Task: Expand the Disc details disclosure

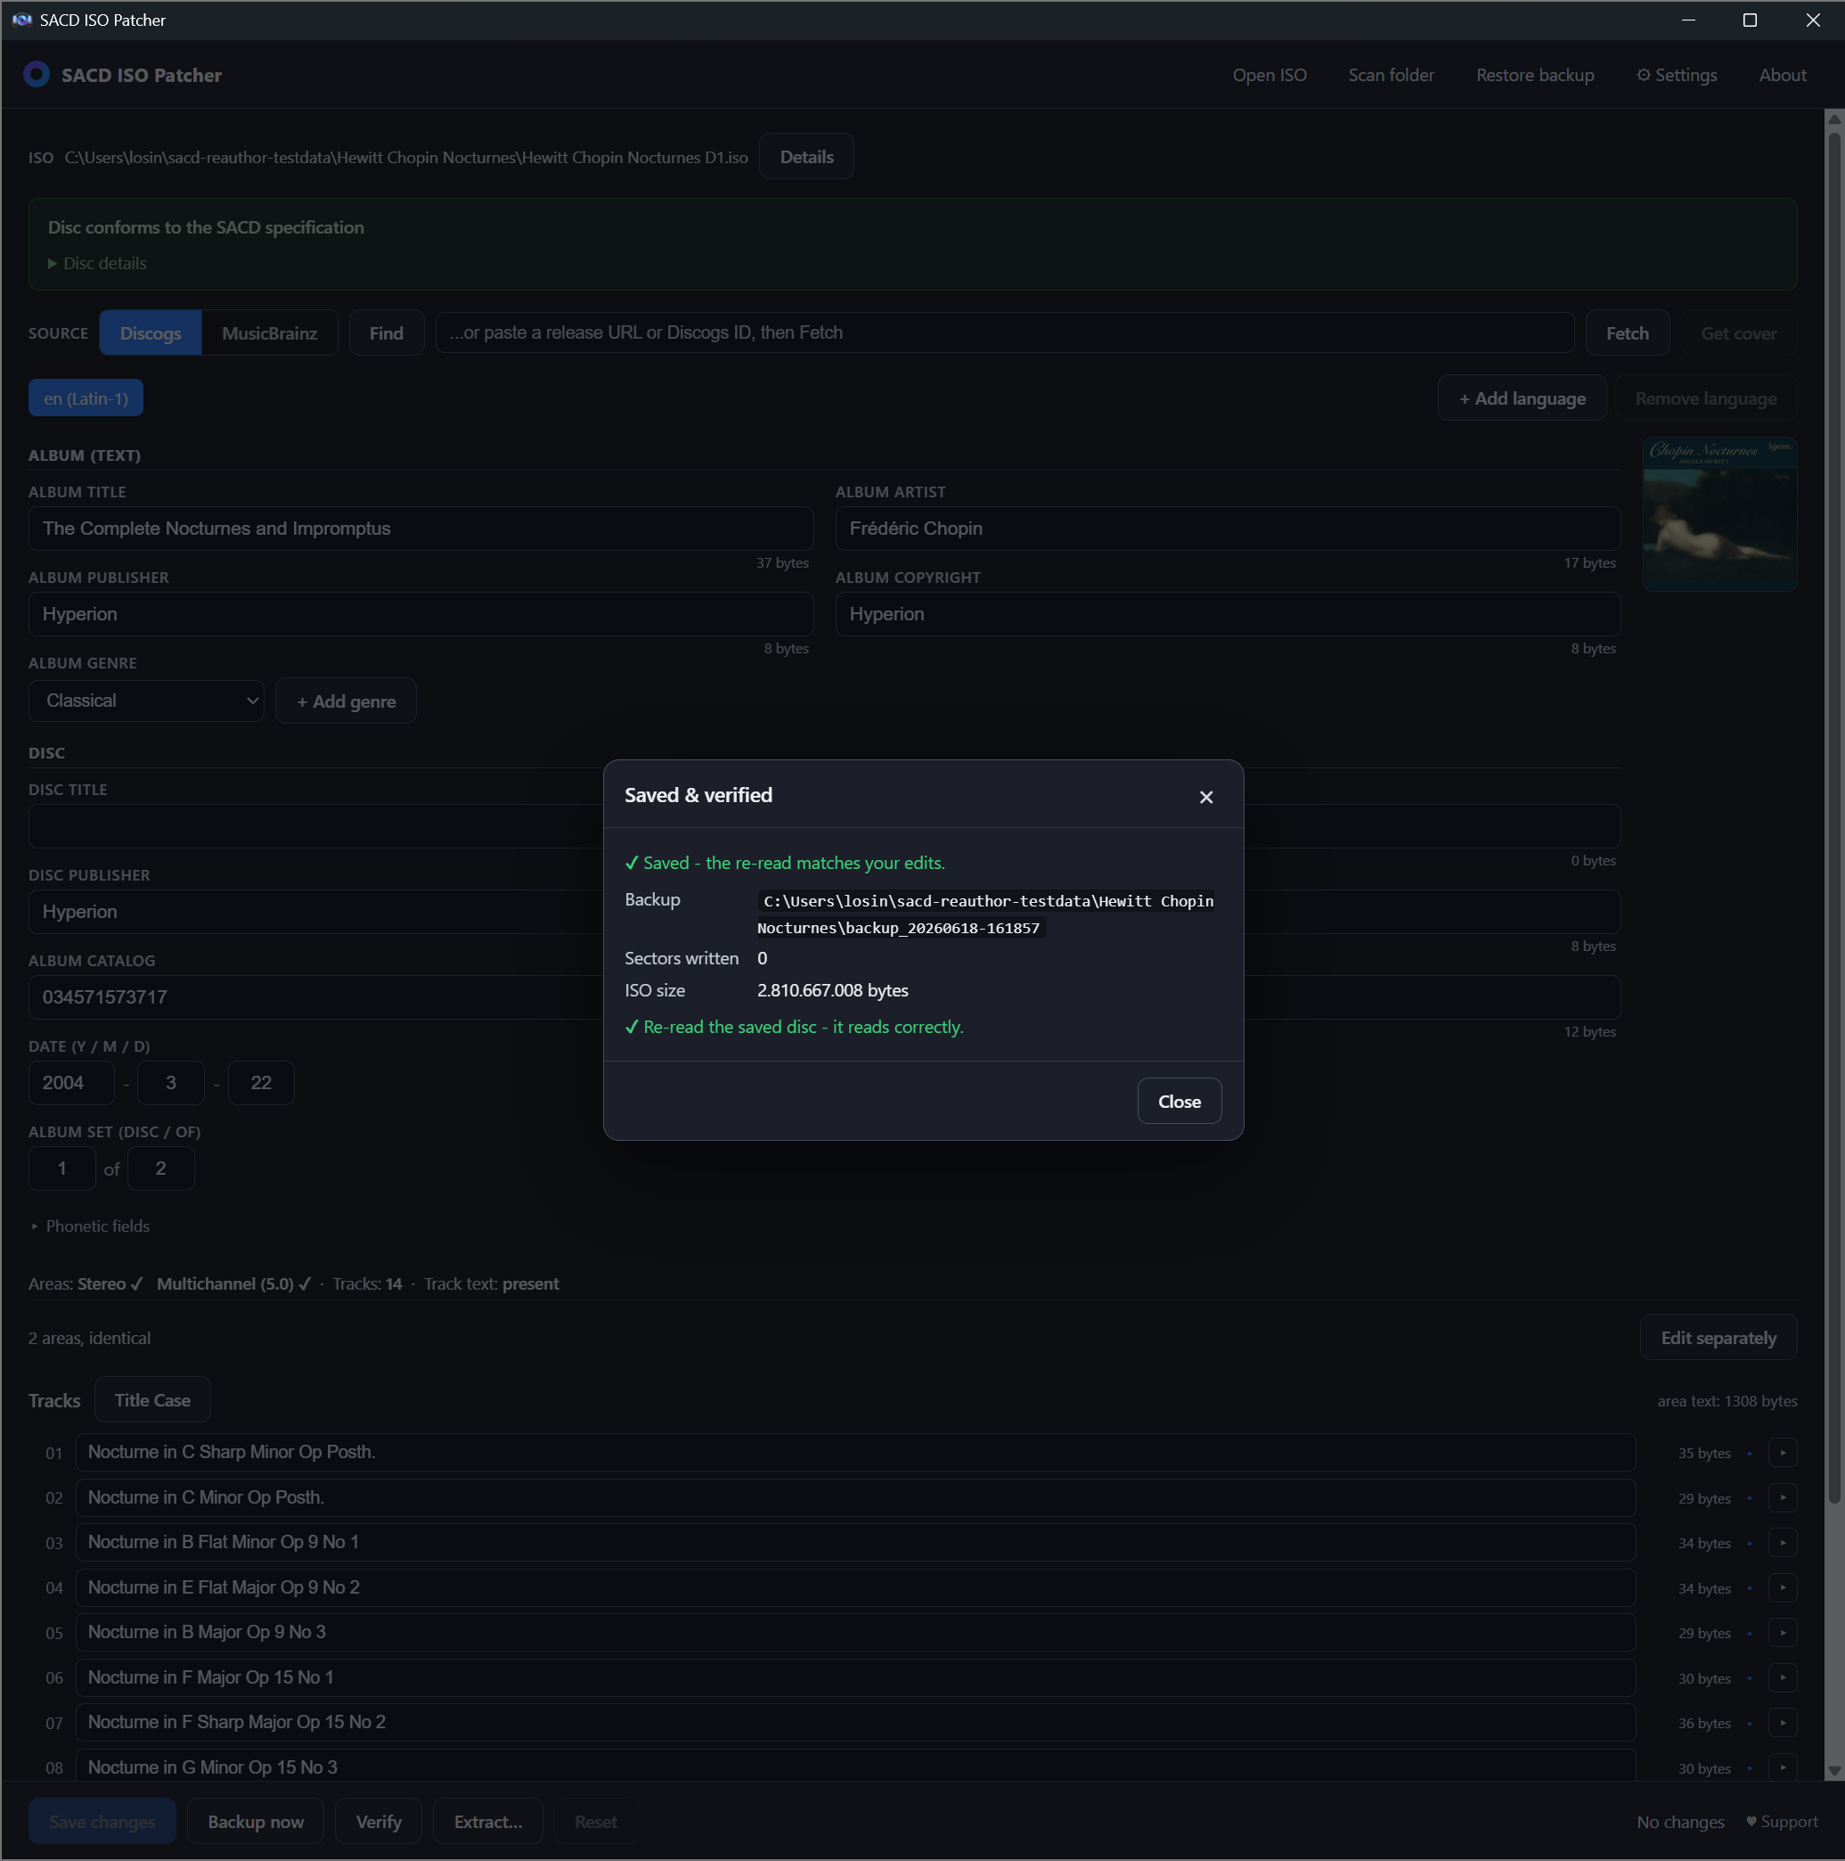Action: click(x=97, y=263)
